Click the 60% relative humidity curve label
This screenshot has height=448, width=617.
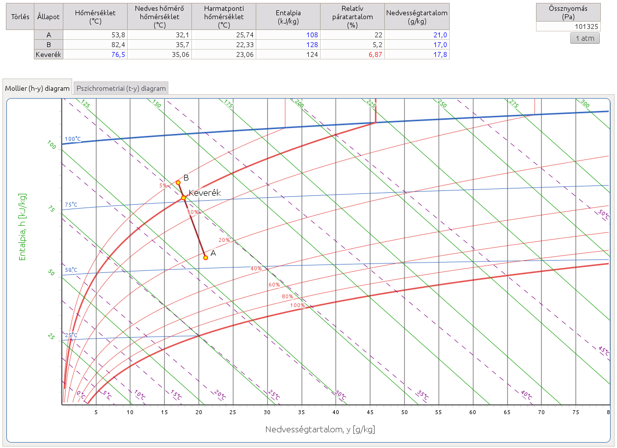pos(274,285)
